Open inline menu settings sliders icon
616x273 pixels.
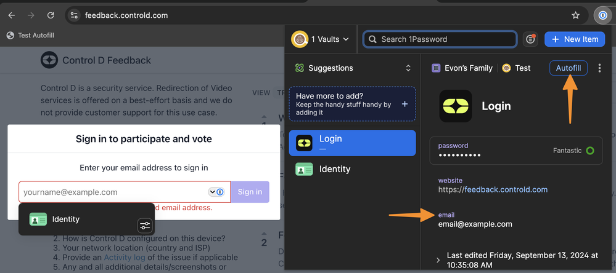point(144,226)
